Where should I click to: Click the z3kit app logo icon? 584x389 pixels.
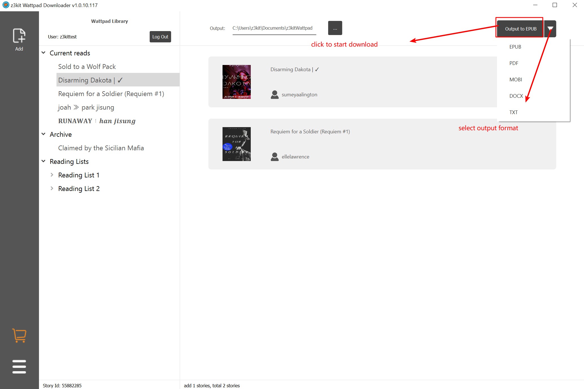click(x=6, y=5)
